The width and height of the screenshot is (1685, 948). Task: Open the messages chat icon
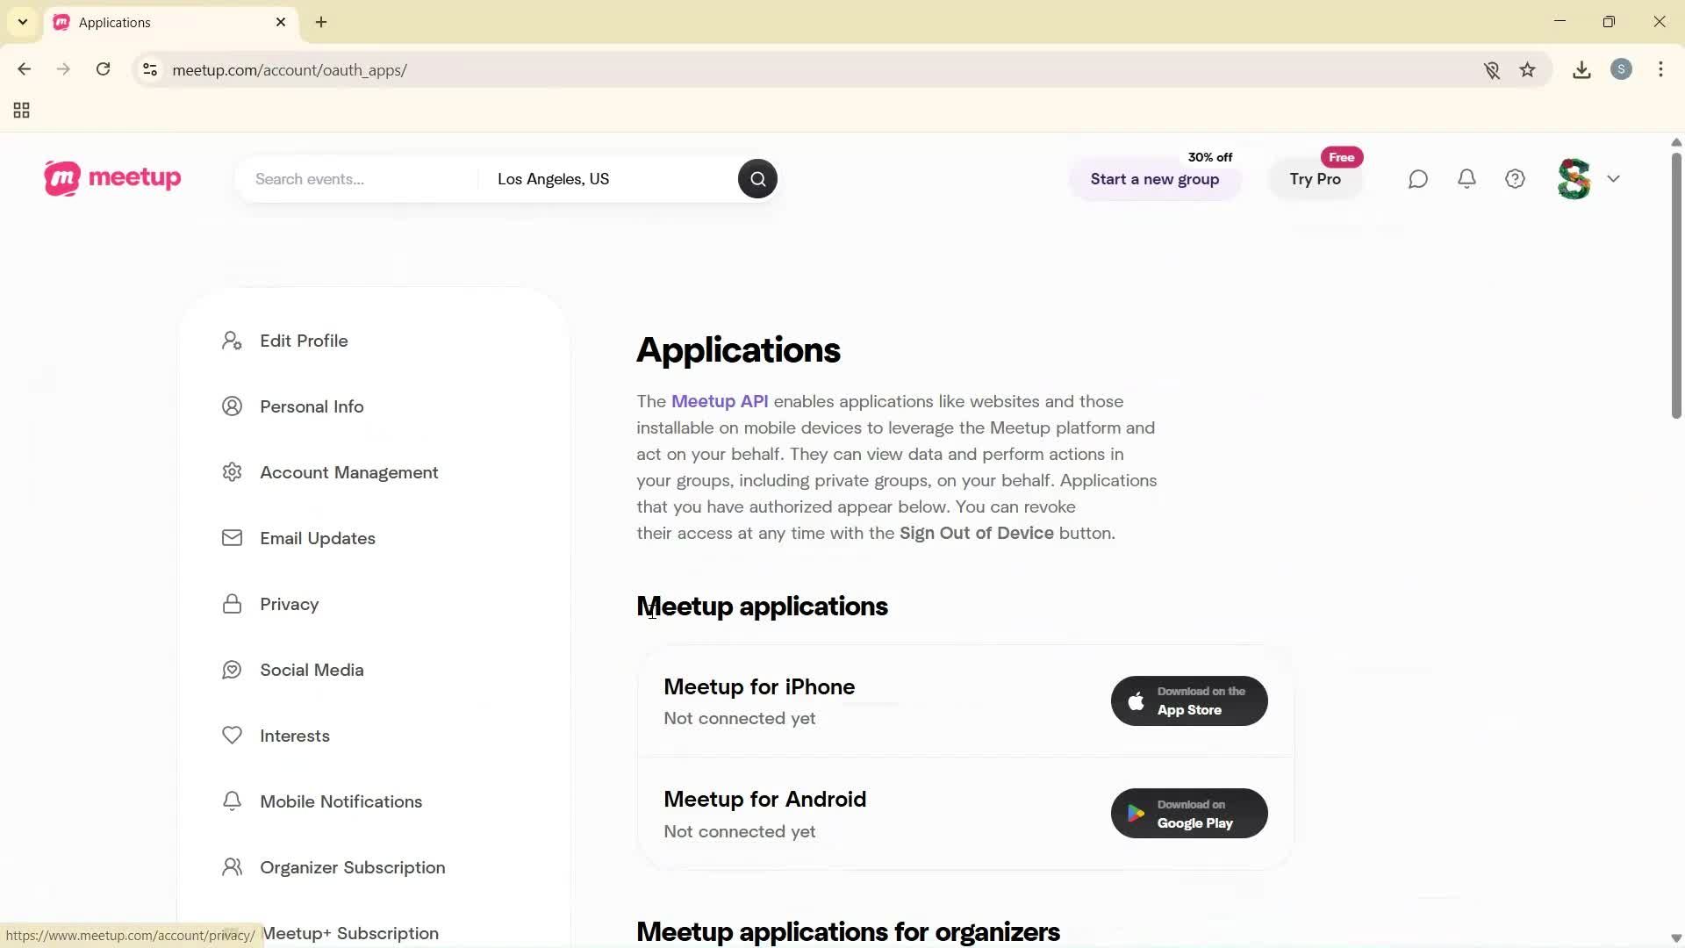pyautogui.click(x=1418, y=178)
